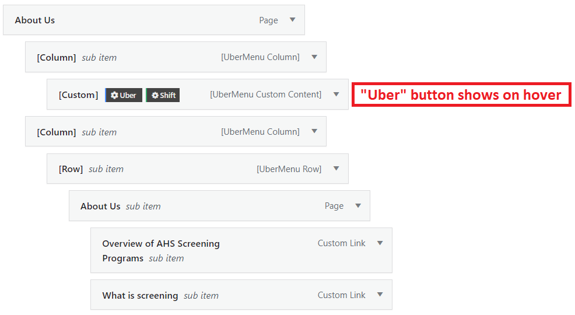The image size is (575, 315).
Task: Select the What is screening item
Action: pyautogui.click(x=241, y=295)
